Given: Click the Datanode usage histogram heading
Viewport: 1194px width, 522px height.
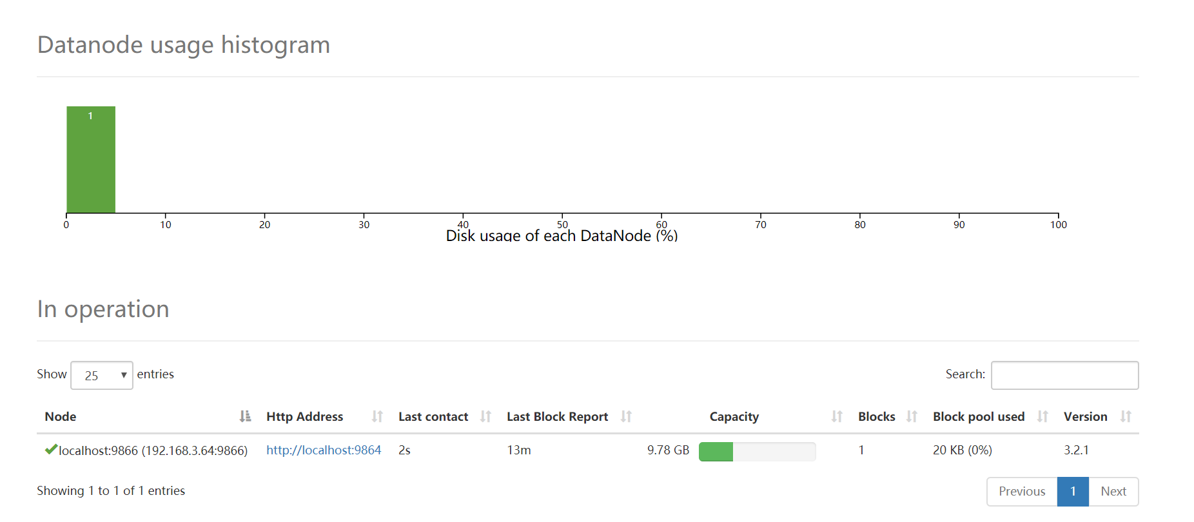Looking at the screenshot, I should pos(184,45).
